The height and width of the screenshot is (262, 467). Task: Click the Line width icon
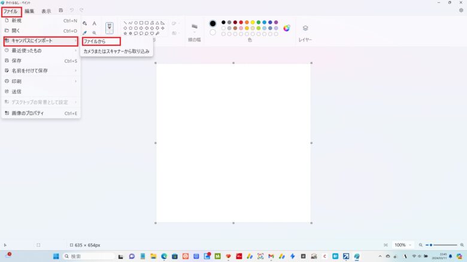click(195, 27)
